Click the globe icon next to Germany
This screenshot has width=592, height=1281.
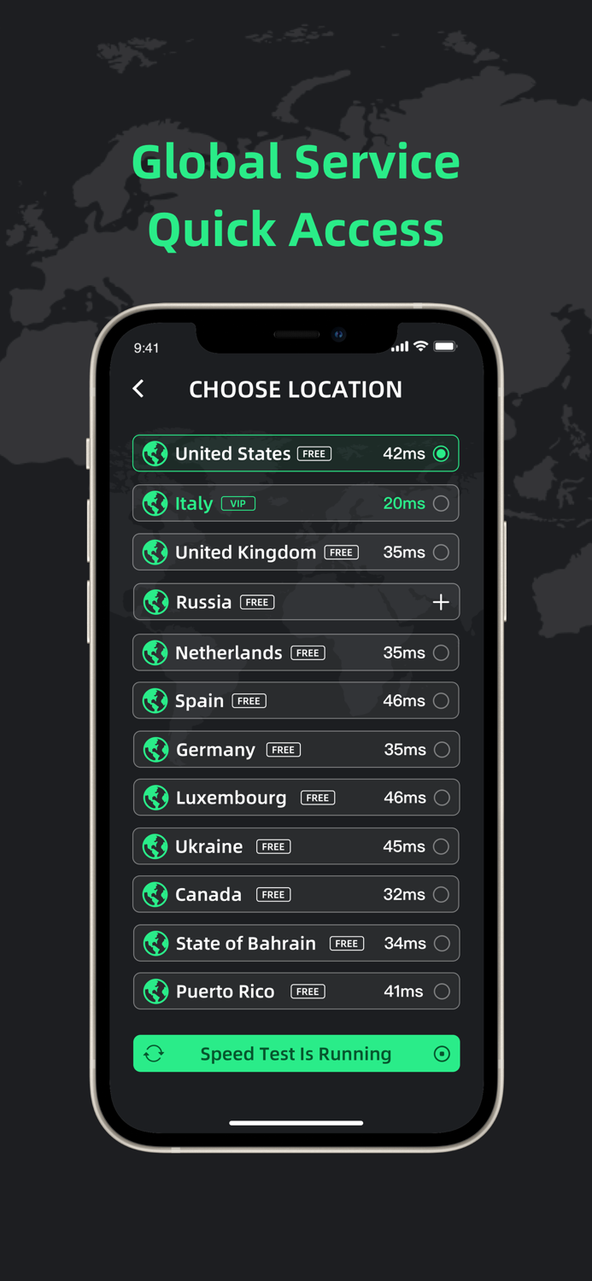click(x=155, y=749)
